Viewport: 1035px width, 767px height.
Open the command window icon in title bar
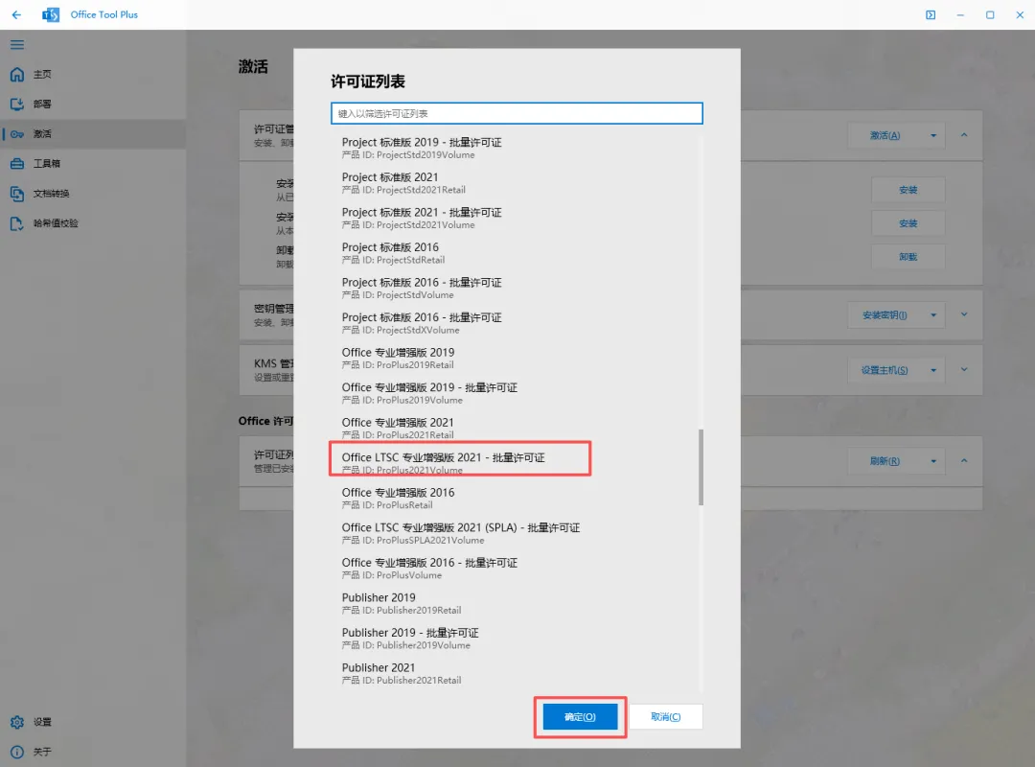[931, 14]
